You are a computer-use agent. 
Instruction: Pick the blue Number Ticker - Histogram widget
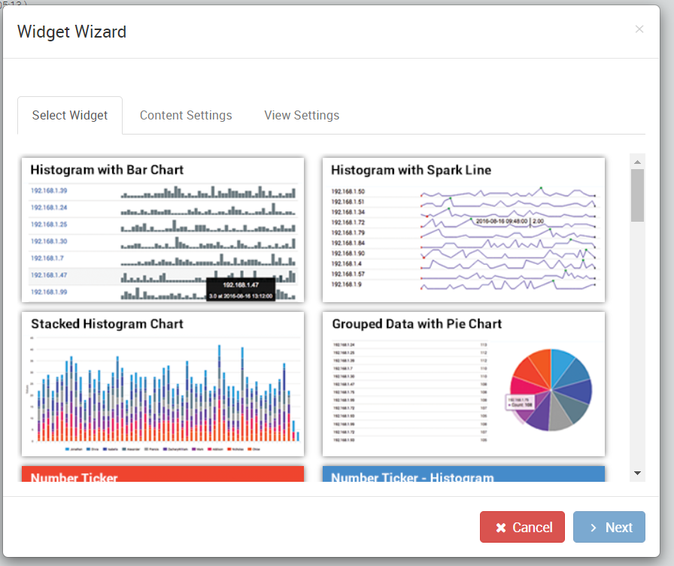click(x=463, y=474)
